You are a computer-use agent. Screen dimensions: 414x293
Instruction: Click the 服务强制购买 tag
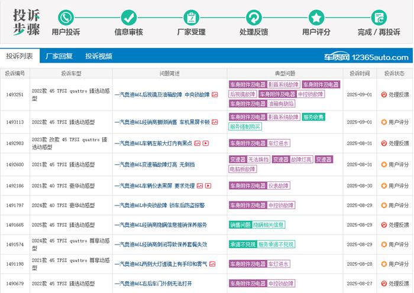[245, 126]
